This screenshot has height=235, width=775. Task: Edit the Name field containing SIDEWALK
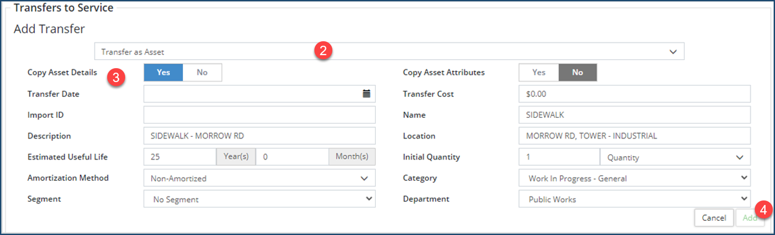tap(634, 115)
